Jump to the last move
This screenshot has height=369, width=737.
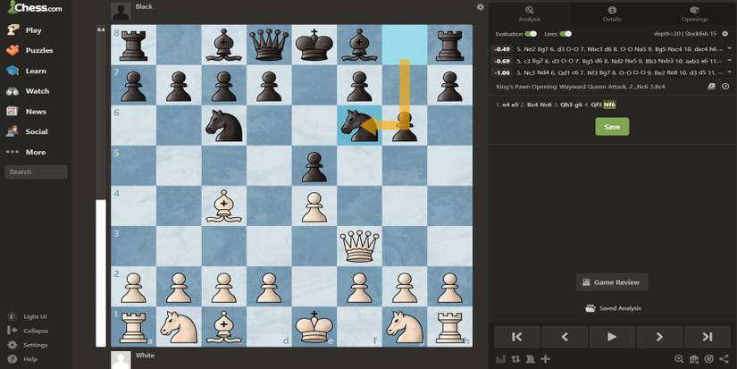tap(707, 337)
